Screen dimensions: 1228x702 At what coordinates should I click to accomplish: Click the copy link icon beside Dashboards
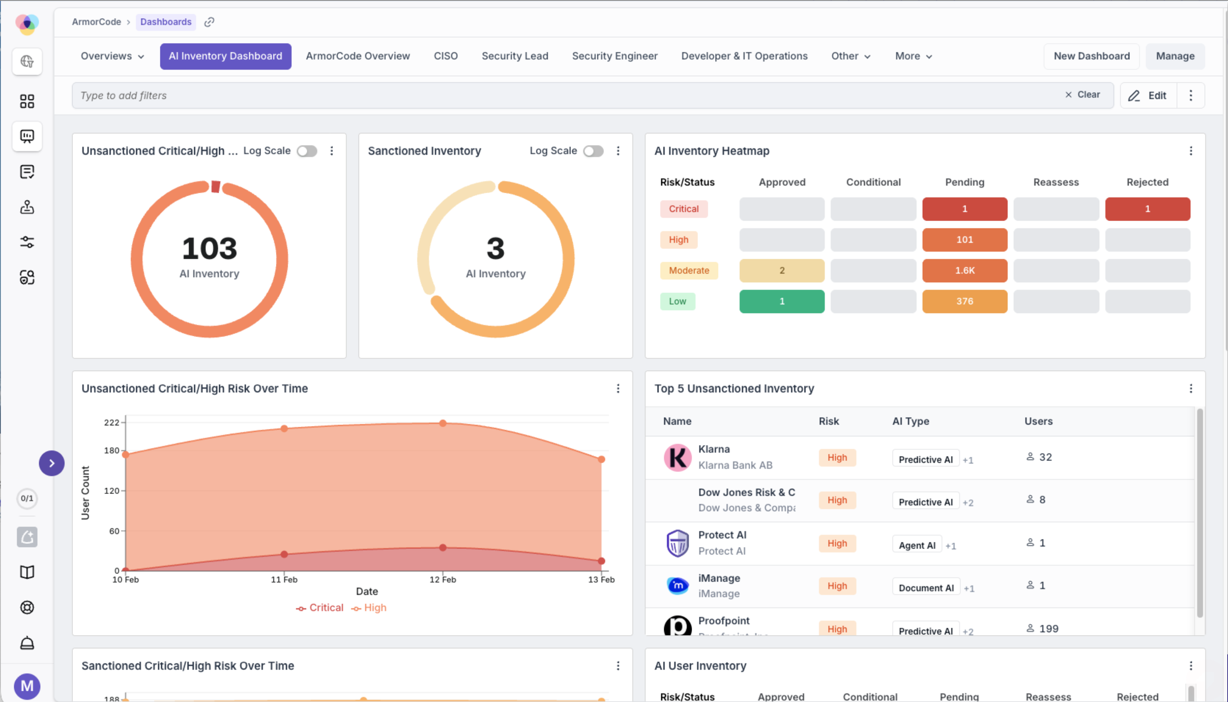tap(209, 22)
